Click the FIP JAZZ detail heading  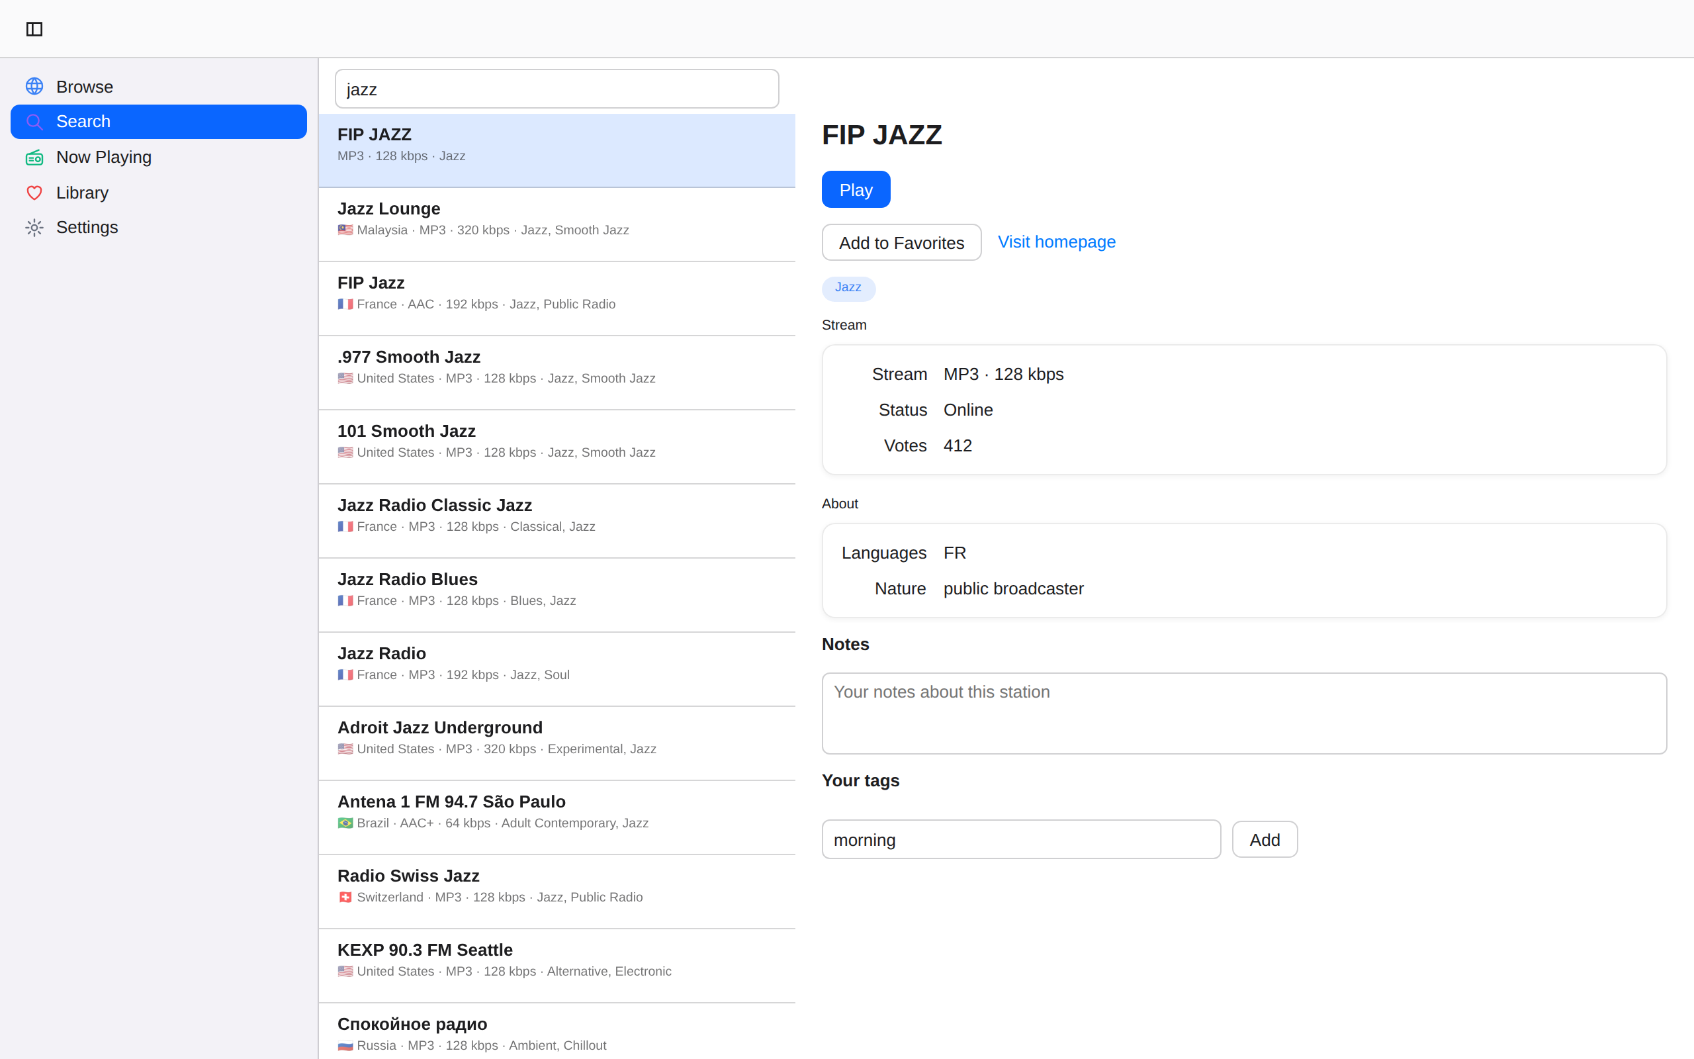[882, 134]
